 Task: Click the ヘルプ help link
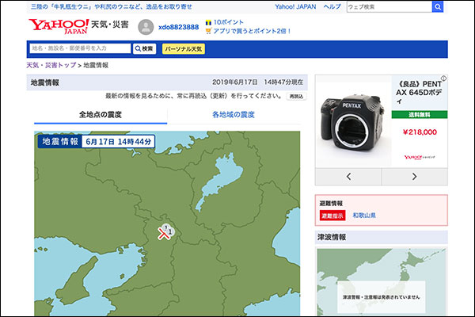click(332, 6)
